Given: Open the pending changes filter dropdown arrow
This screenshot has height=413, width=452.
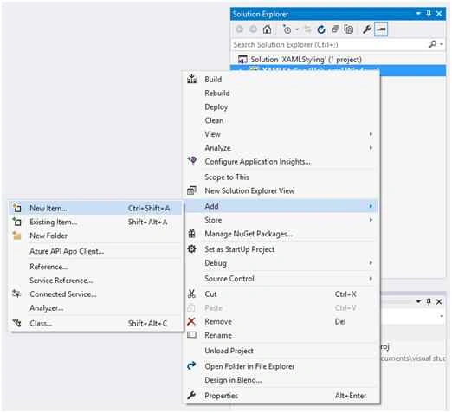Looking at the screenshot, I should click(297, 29).
